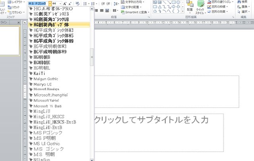
Task: Click the text direction (文字列の方向) button
Action: 134,2
